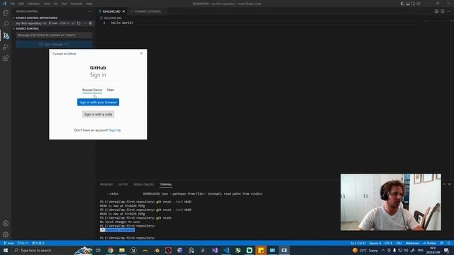Open the Explorer view in the activity bar

click(6, 13)
